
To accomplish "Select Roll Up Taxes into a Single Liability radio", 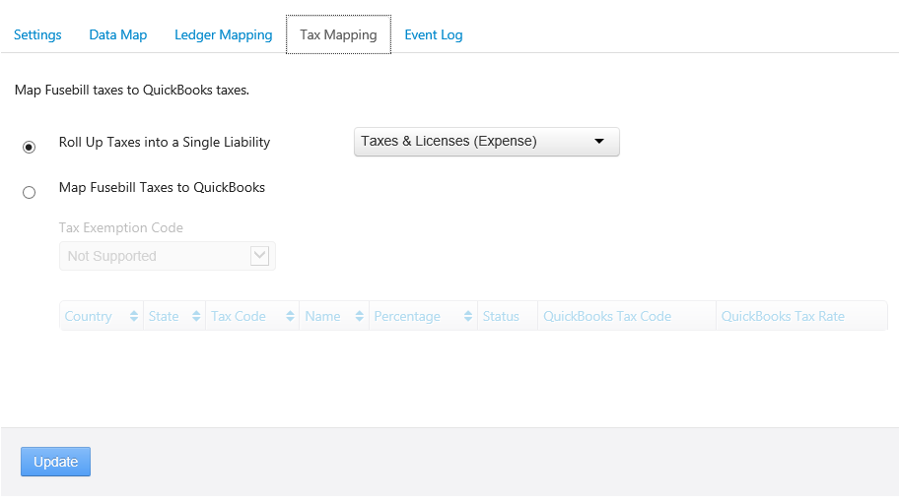I will [30, 148].
